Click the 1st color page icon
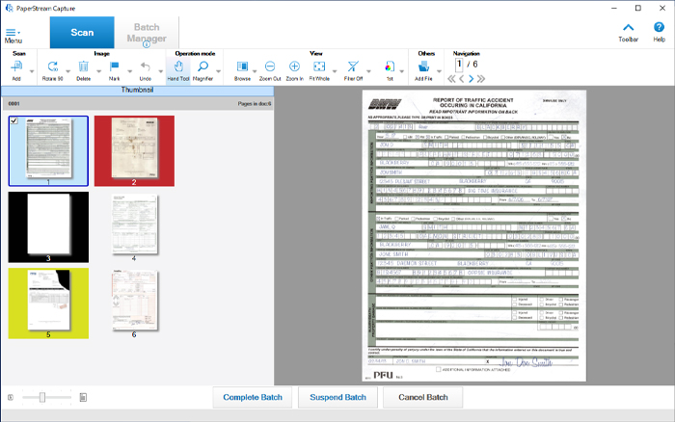The height and width of the screenshot is (422, 675). coord(390,66)
